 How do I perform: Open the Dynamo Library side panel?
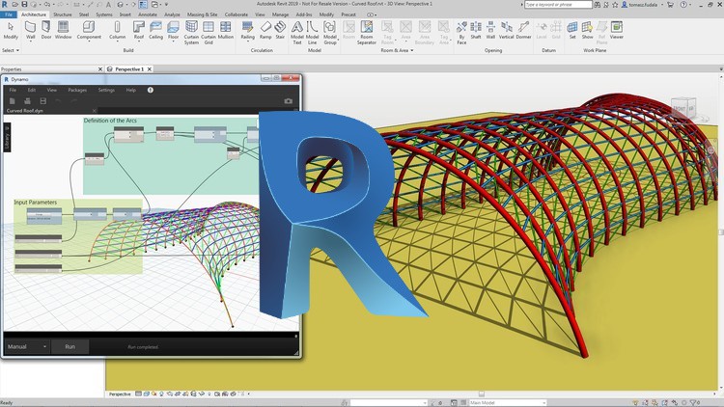[x=7, y=137]
